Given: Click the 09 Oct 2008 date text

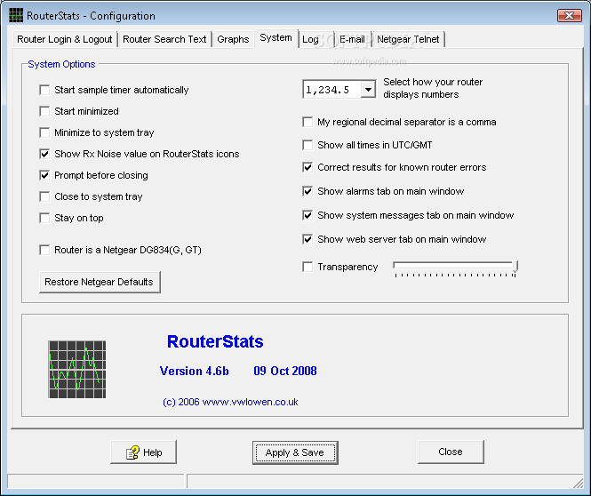Looking at the screenshot, I should pos(285,371).
